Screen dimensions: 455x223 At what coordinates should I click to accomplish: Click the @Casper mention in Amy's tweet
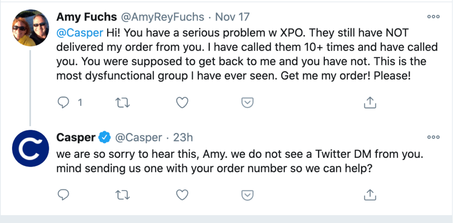click(x=80, y=33)
